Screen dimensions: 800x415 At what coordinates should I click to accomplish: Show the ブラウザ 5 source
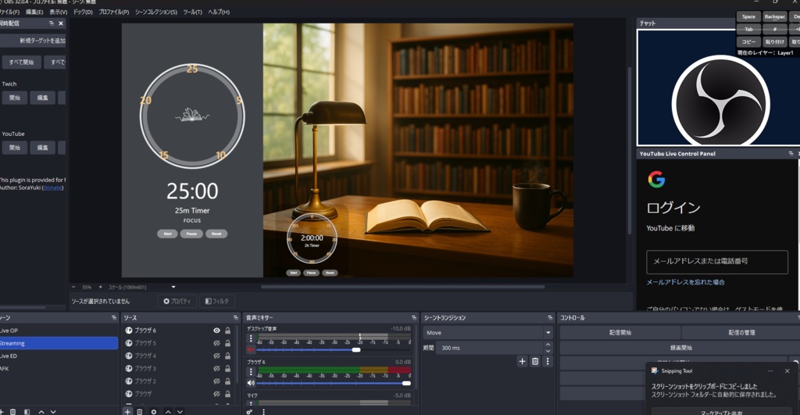(216, 343)
